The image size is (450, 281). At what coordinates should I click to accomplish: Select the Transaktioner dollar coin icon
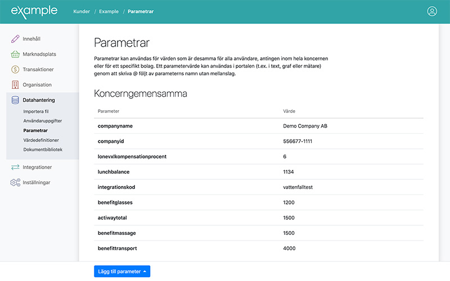tap(15, 69)
